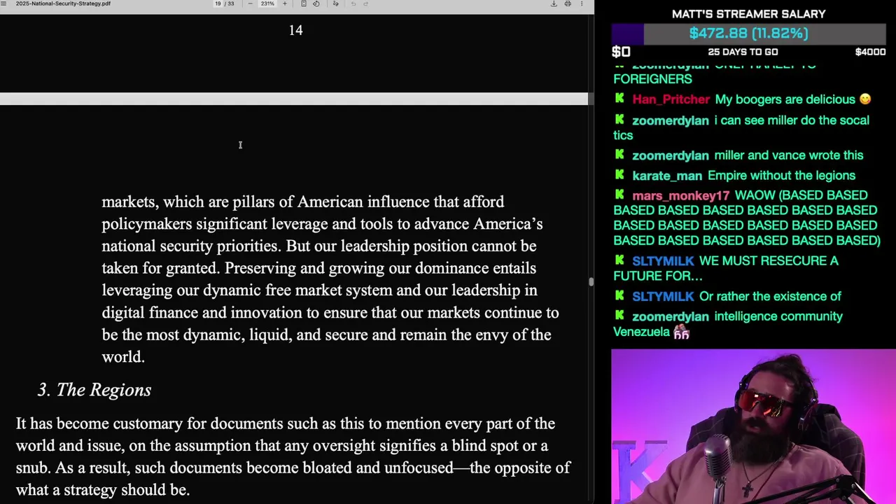Screen dimensions: 896x504
Task: Click zoomerdylan username beside 'intelligence community'
Action: tap(670, 316)
